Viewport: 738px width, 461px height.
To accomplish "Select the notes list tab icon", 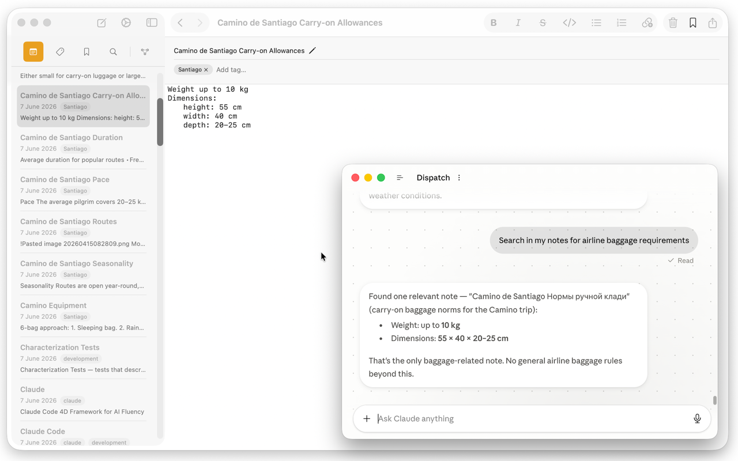I will [33, 52].
